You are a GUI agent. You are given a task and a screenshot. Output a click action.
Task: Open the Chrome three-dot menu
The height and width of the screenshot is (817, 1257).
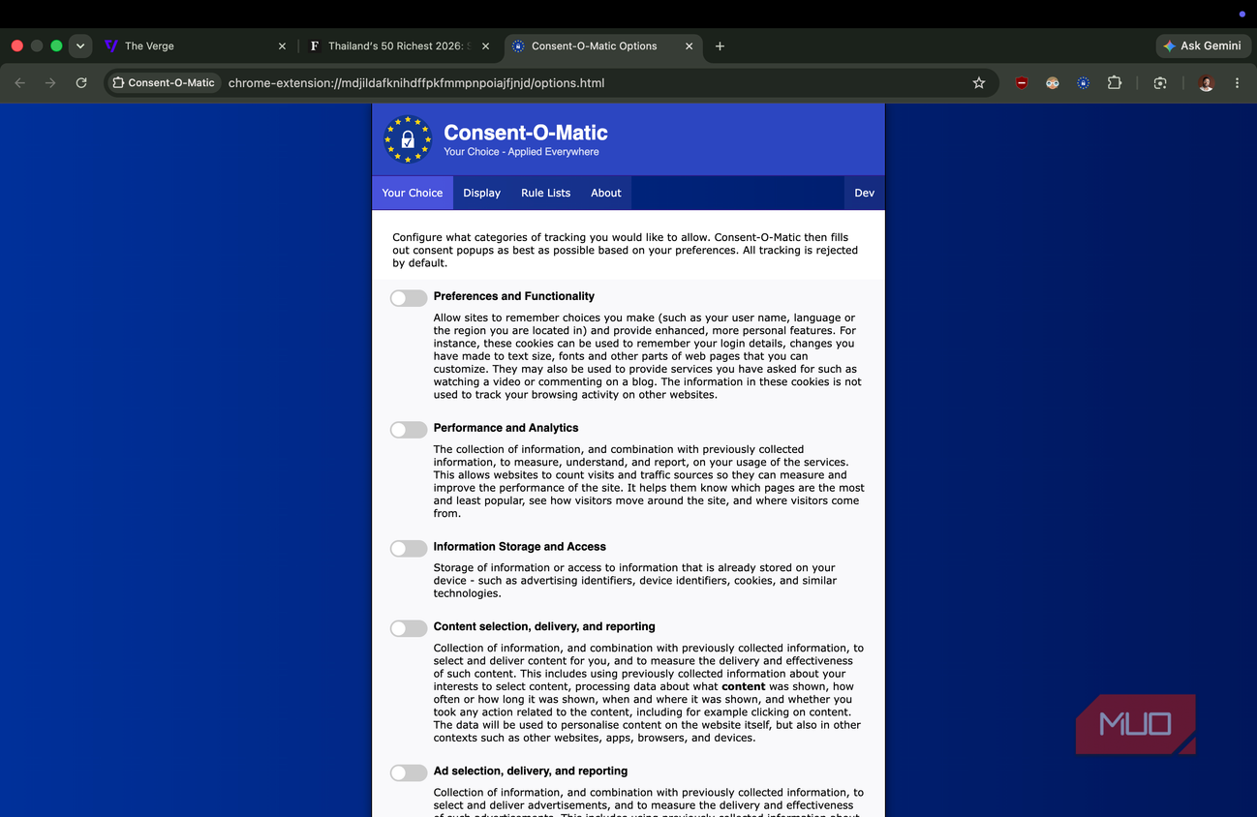coord(1237,83)
